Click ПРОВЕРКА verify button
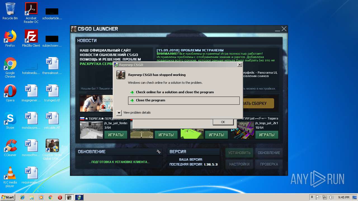This screenshot has width=358, height=201. tap(269, 164)
